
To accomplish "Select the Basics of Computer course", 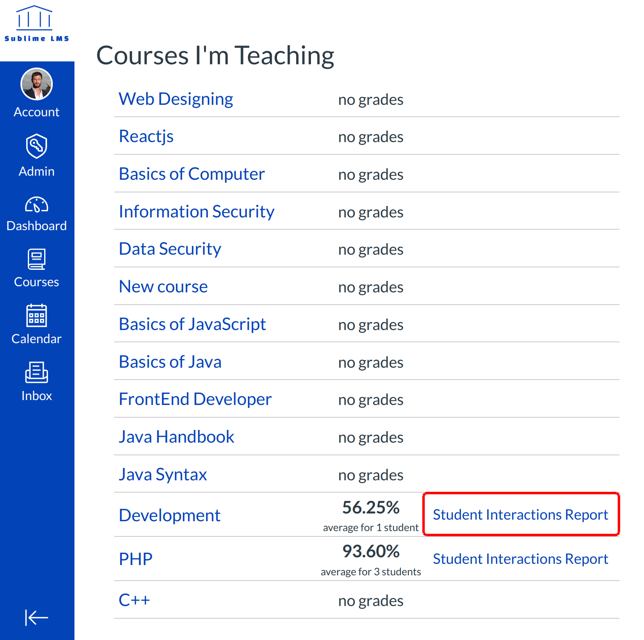I will click(191, 174).
